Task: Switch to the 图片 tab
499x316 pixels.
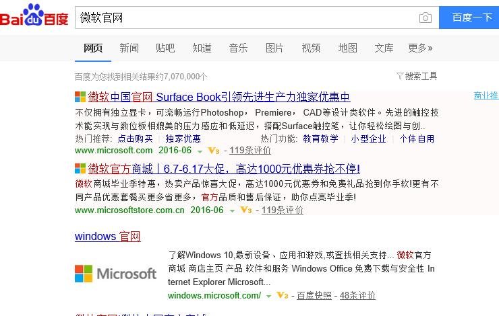Action: 274,48
